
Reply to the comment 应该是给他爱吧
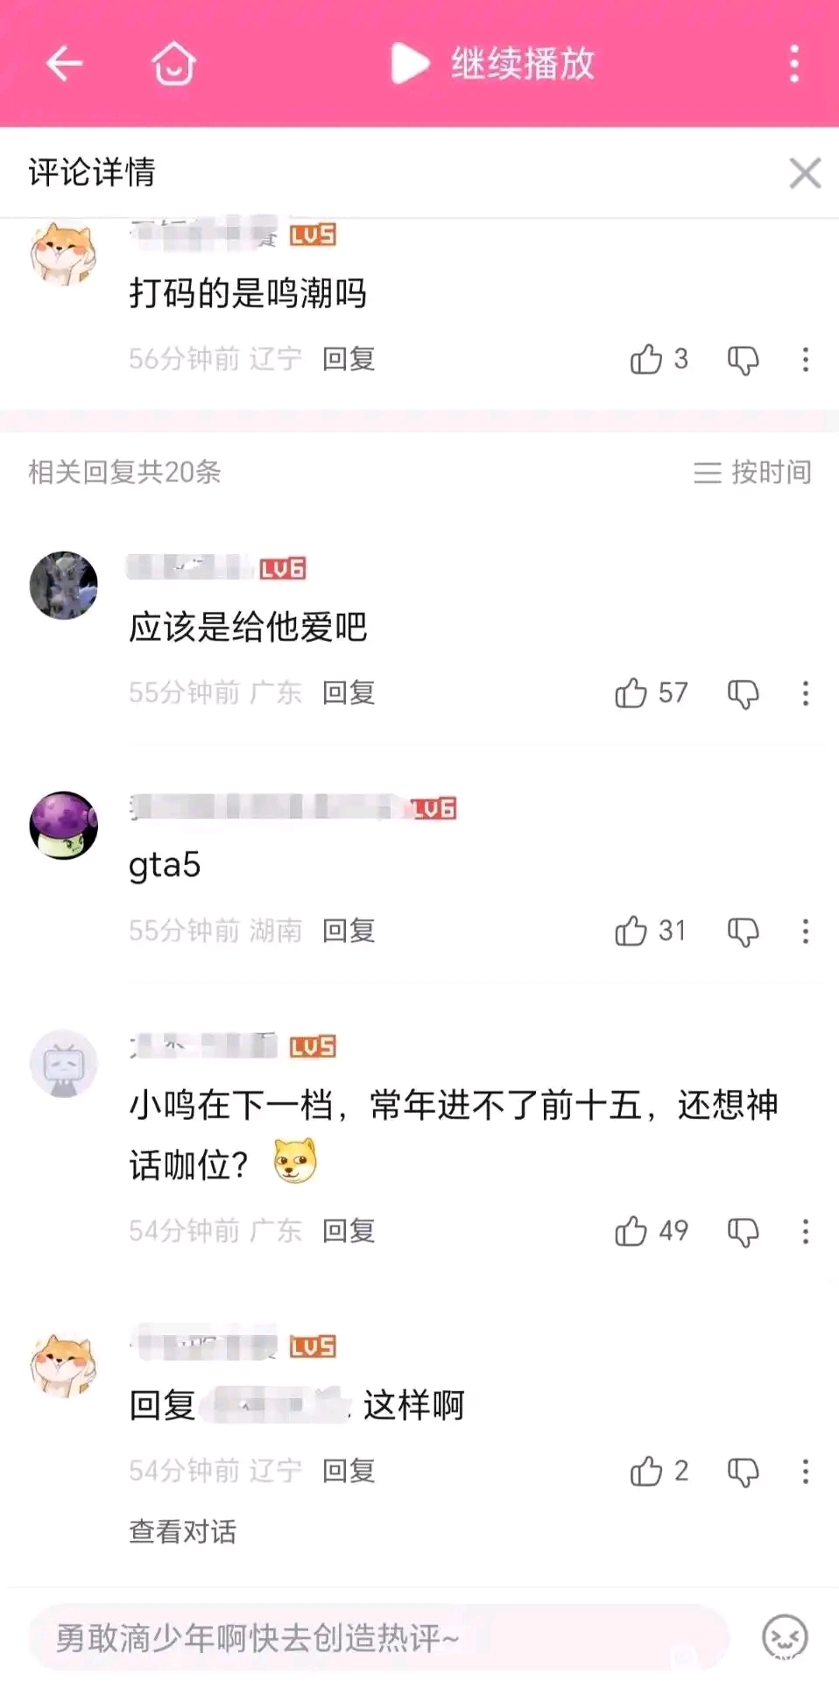pos(349,693)
